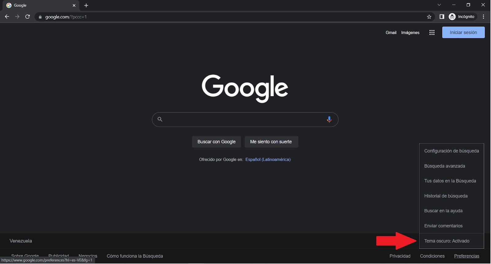Toggle Tema oscuro: Activado option
The image size is (491, 264).
point(451,241)
